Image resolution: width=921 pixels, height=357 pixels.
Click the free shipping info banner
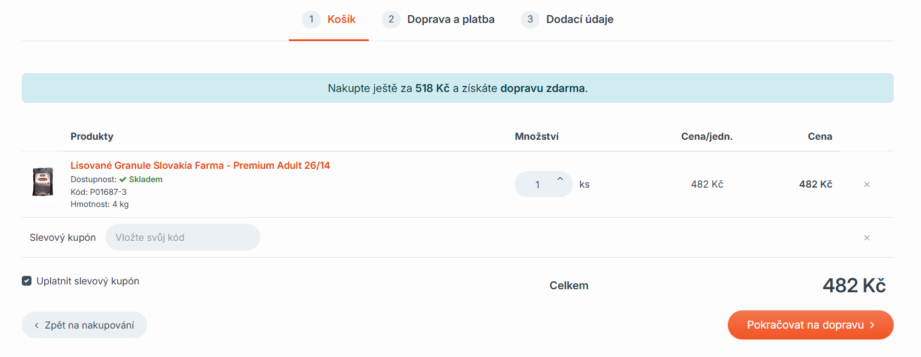coord(457,88)
